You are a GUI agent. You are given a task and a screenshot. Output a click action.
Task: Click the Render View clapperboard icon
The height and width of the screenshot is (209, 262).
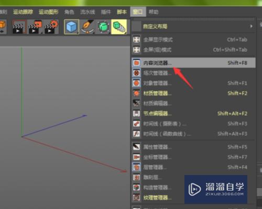click(x=19, y=27)
